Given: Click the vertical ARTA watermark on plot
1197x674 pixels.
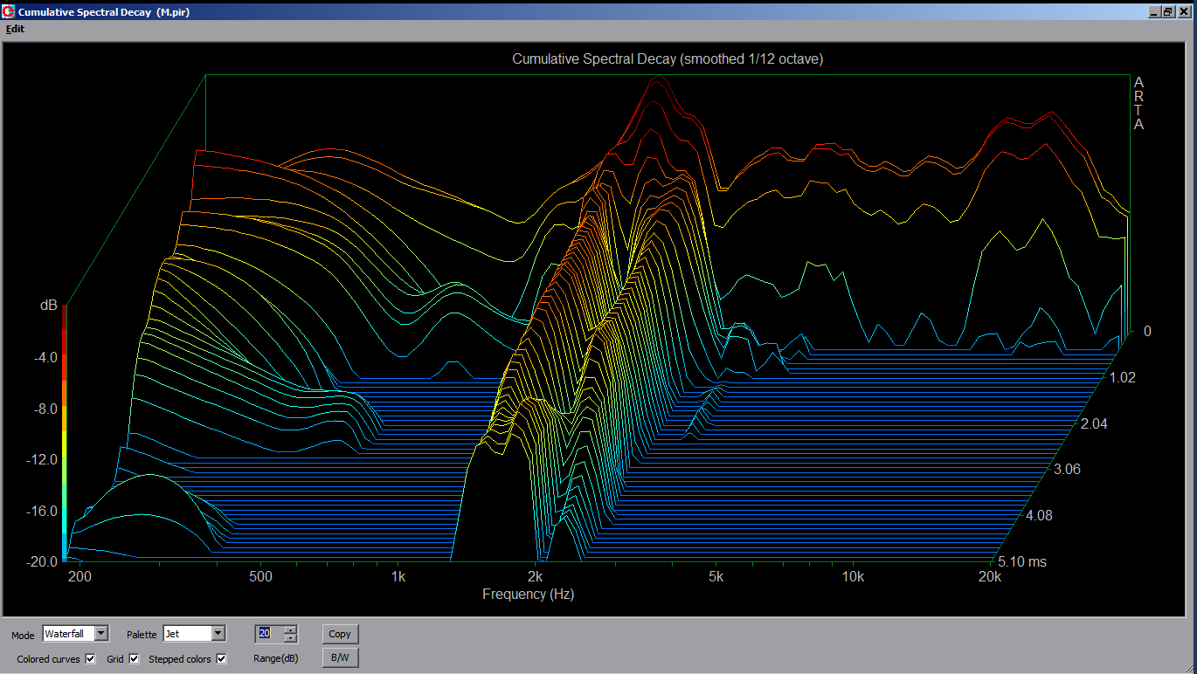Looking at the screenshot, I should [x=1138, y=103].
